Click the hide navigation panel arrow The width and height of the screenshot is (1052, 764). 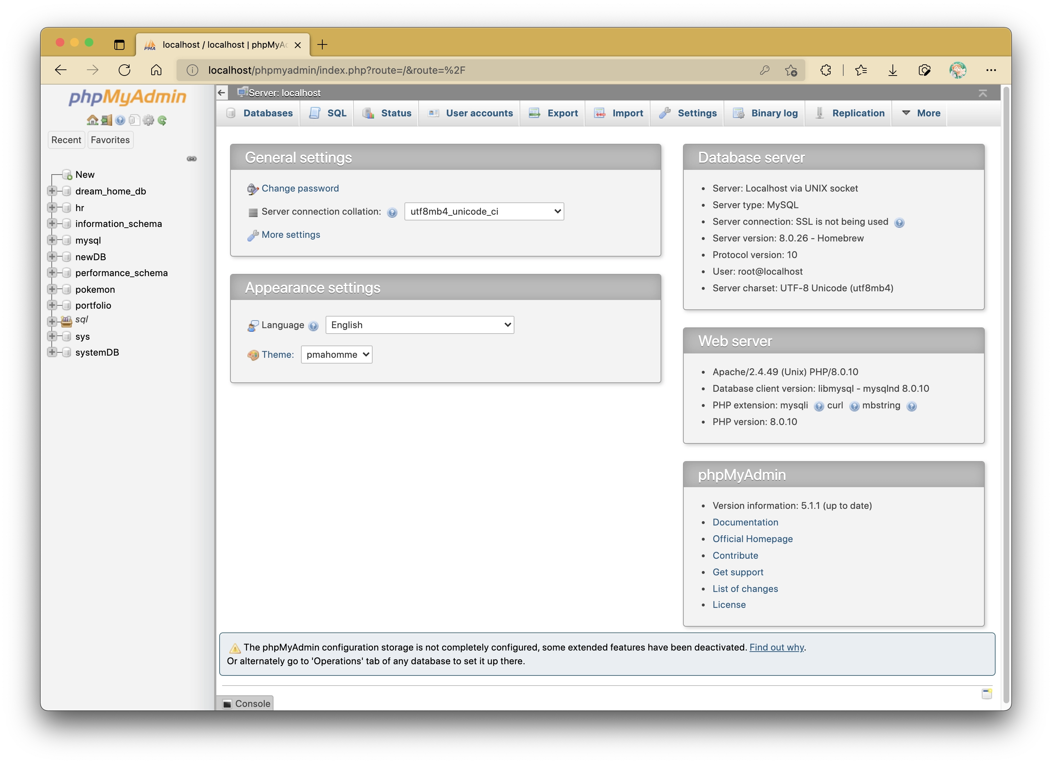pyautogui.click(x=222, y=93)
